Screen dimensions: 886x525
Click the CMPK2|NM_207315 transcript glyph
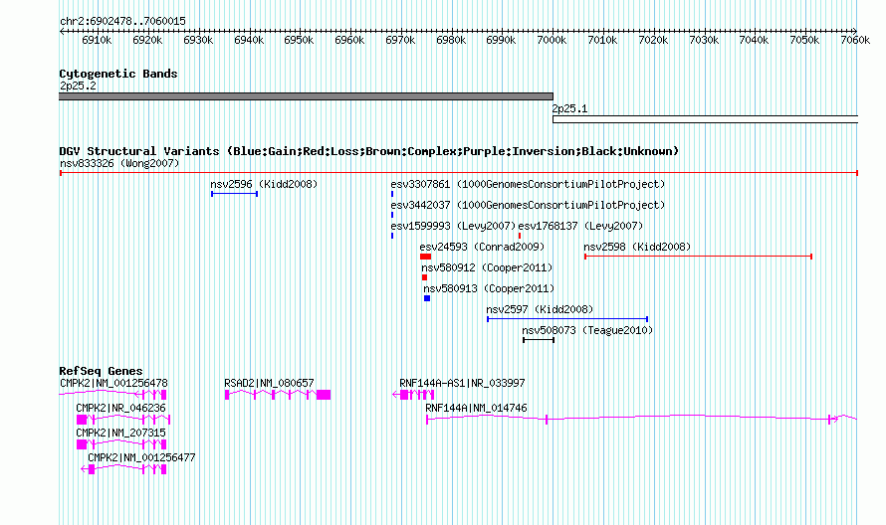[120, 444]
